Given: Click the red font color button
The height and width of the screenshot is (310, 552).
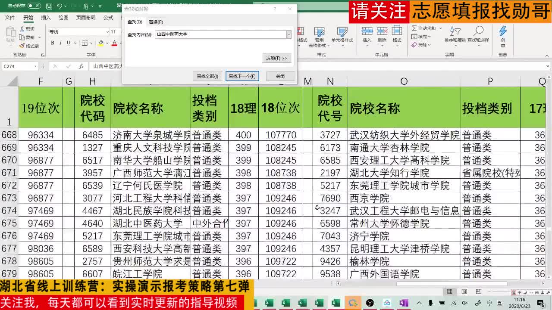Looking at the screenshot, I should tap(114, 43).
